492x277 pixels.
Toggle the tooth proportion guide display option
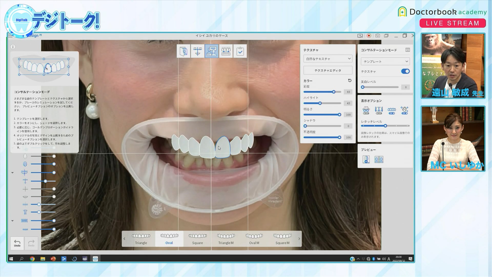point(379,110)
